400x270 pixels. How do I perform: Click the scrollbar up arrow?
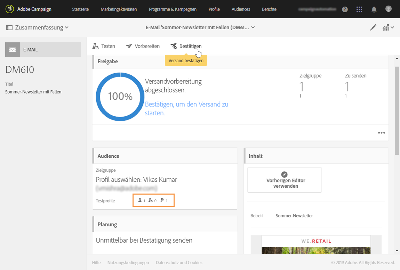[x=397, y=58]
